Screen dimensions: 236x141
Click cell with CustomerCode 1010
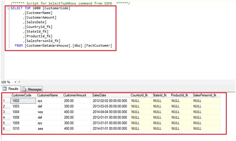click(23, 129)
